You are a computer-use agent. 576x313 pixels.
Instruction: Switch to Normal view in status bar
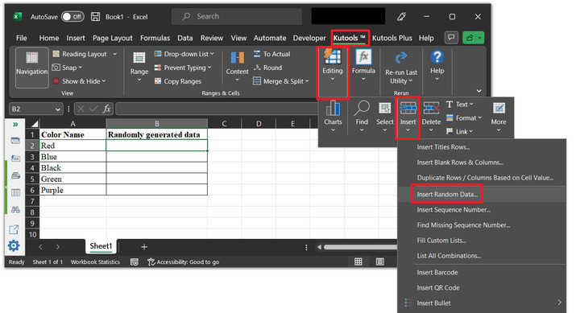point(358,262)
